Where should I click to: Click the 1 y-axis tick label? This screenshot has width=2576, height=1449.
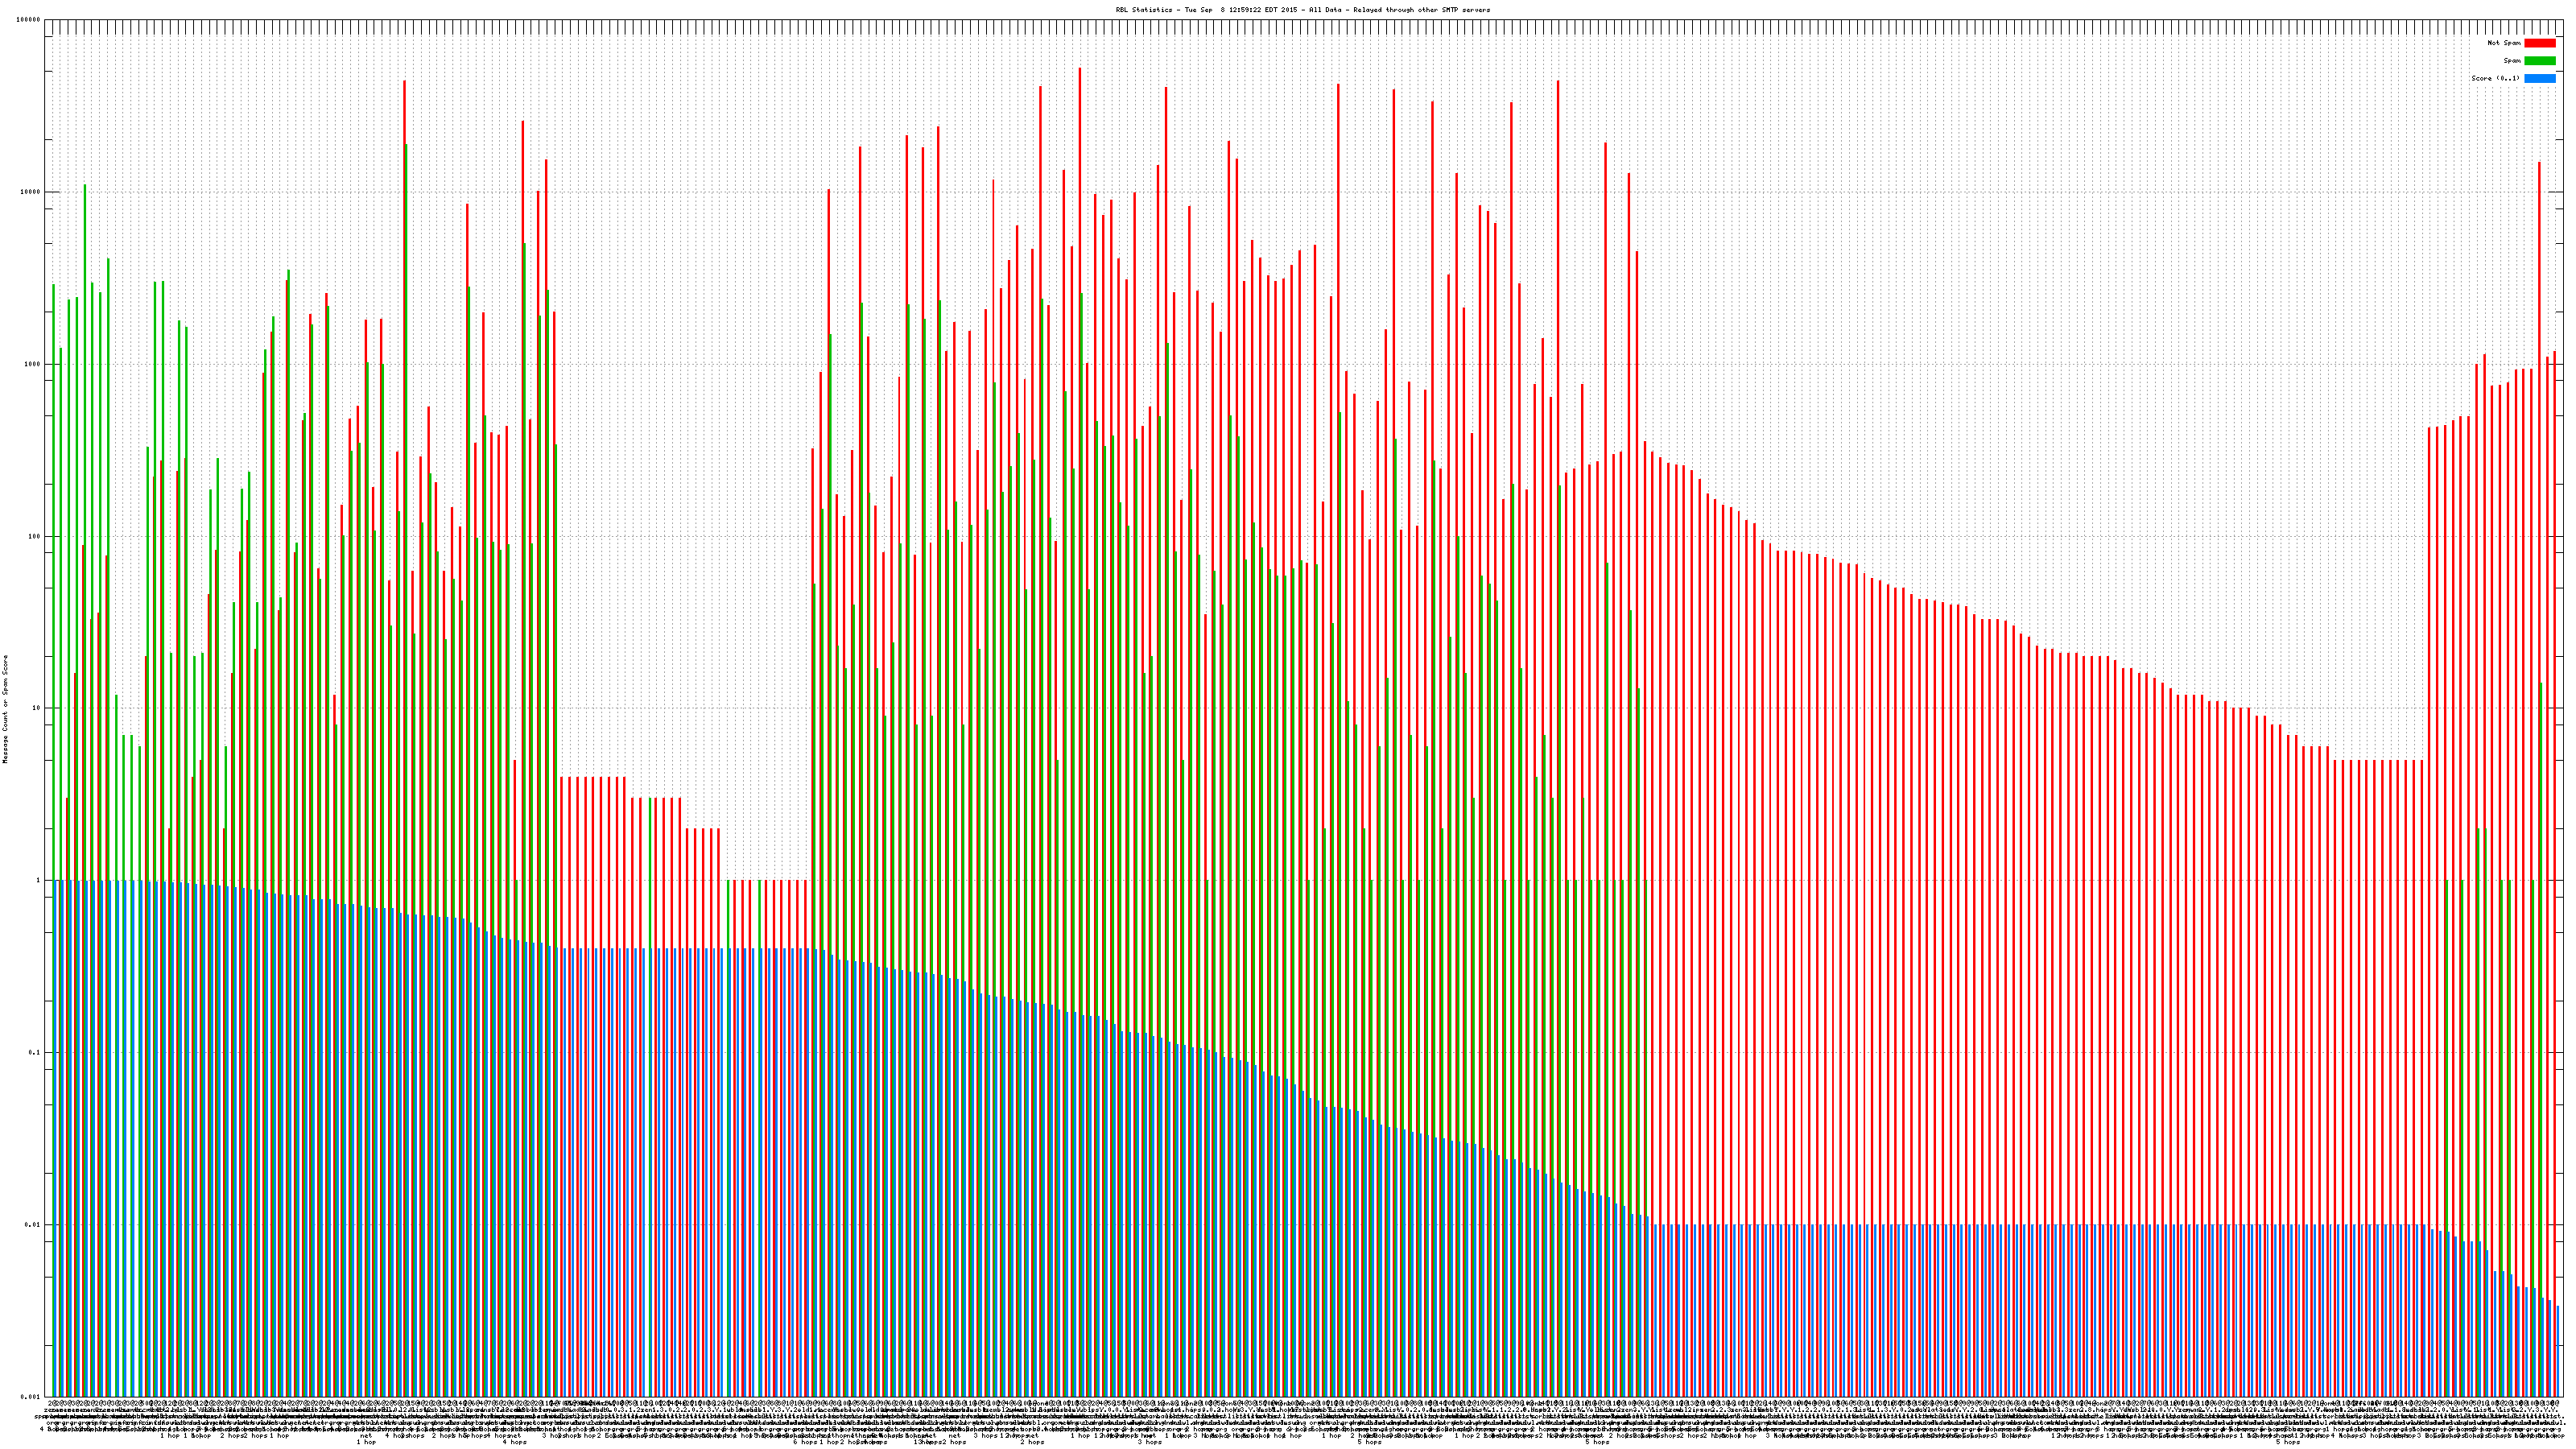point(39,880)
